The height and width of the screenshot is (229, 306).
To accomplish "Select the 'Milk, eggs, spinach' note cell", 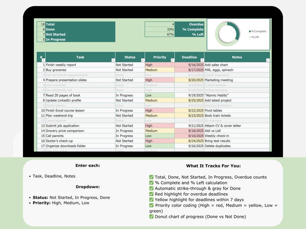I will [237, 70].
